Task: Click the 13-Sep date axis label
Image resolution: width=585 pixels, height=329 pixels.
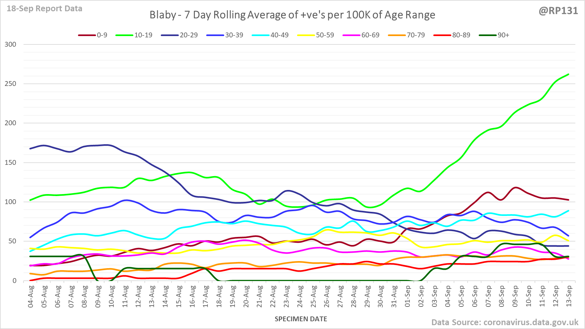Action: click(x=569, y=296)
